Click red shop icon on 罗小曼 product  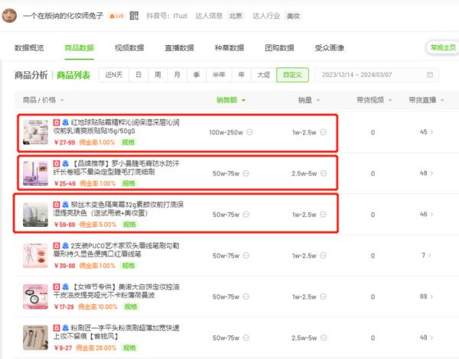[57, 163]
